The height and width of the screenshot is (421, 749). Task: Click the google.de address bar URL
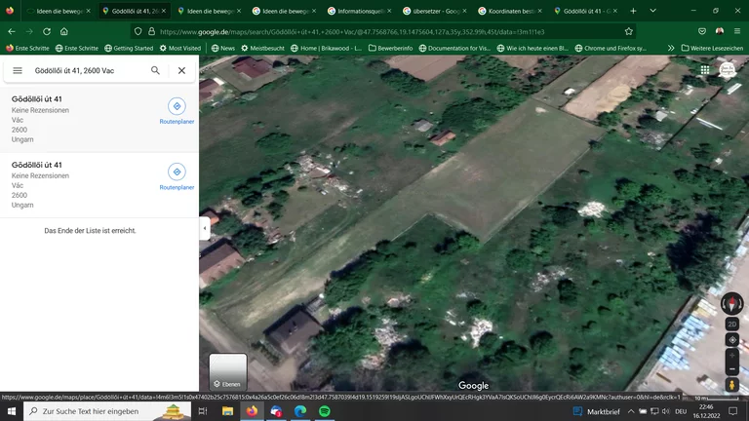pos(352,32)
